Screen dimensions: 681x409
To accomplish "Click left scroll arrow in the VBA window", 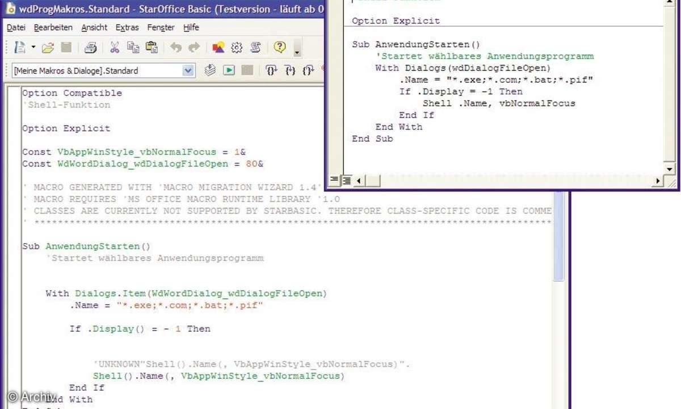I will (x=359, y=181).
